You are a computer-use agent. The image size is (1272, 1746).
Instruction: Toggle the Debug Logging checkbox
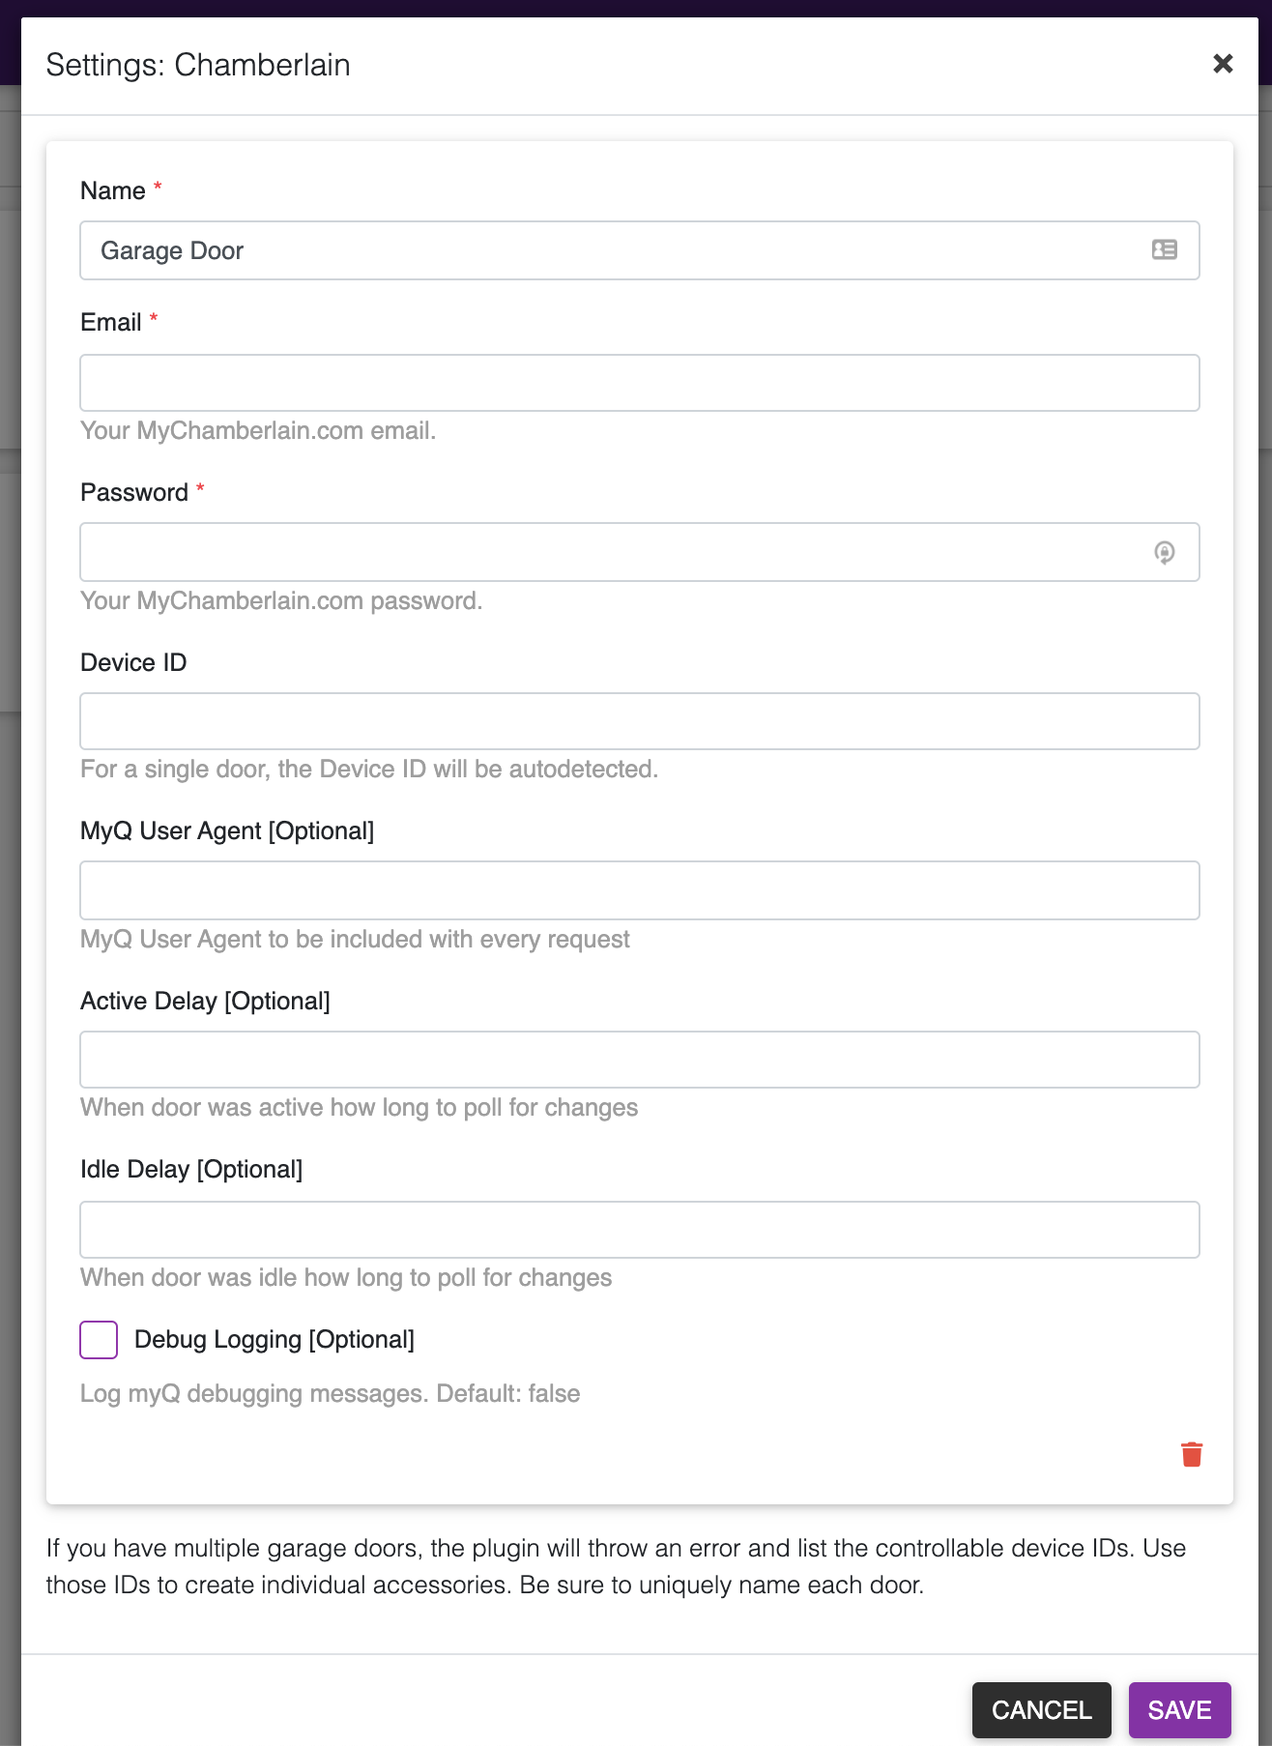(98, 1340)
